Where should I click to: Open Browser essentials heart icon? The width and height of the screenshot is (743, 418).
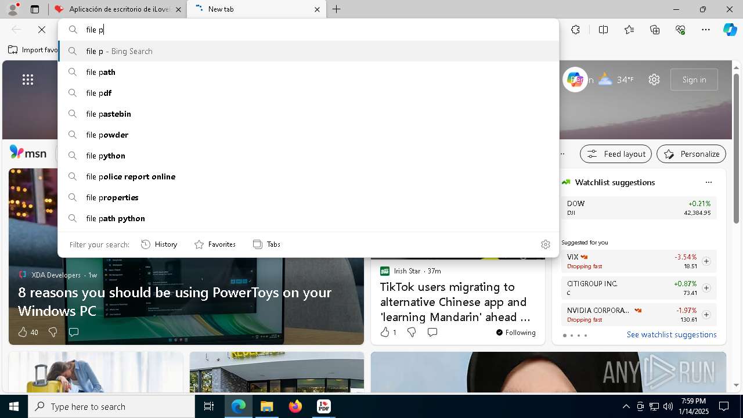point(680,30)
